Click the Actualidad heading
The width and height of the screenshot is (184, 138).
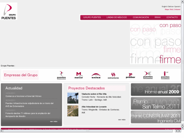click(14, 88)
